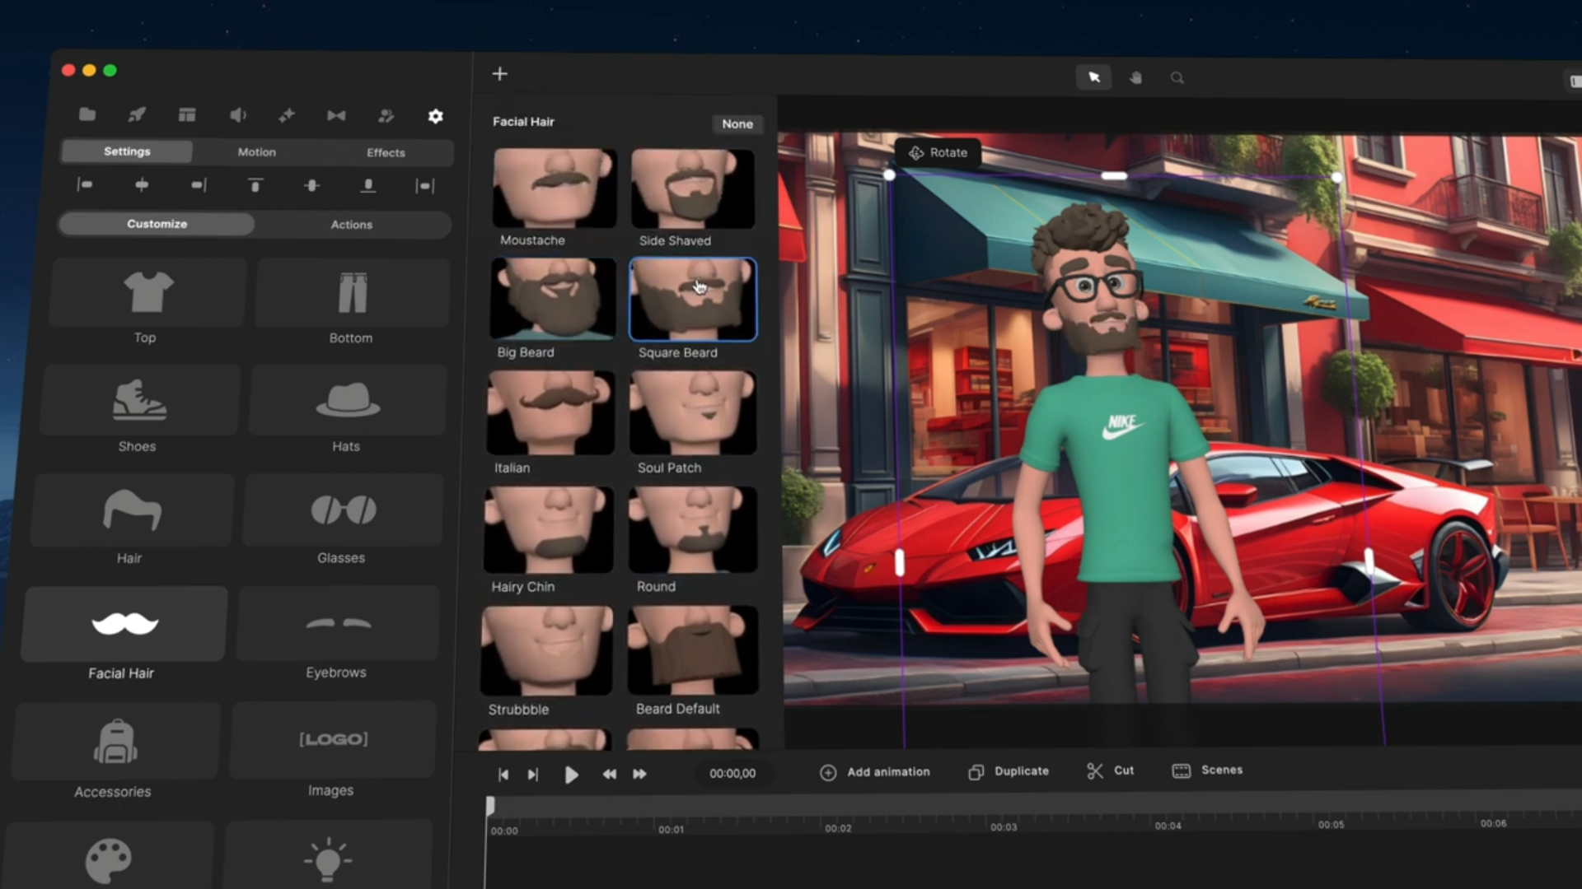Select the hand pan tool
The image size is (1582, 889).
tap(1135, 77)
